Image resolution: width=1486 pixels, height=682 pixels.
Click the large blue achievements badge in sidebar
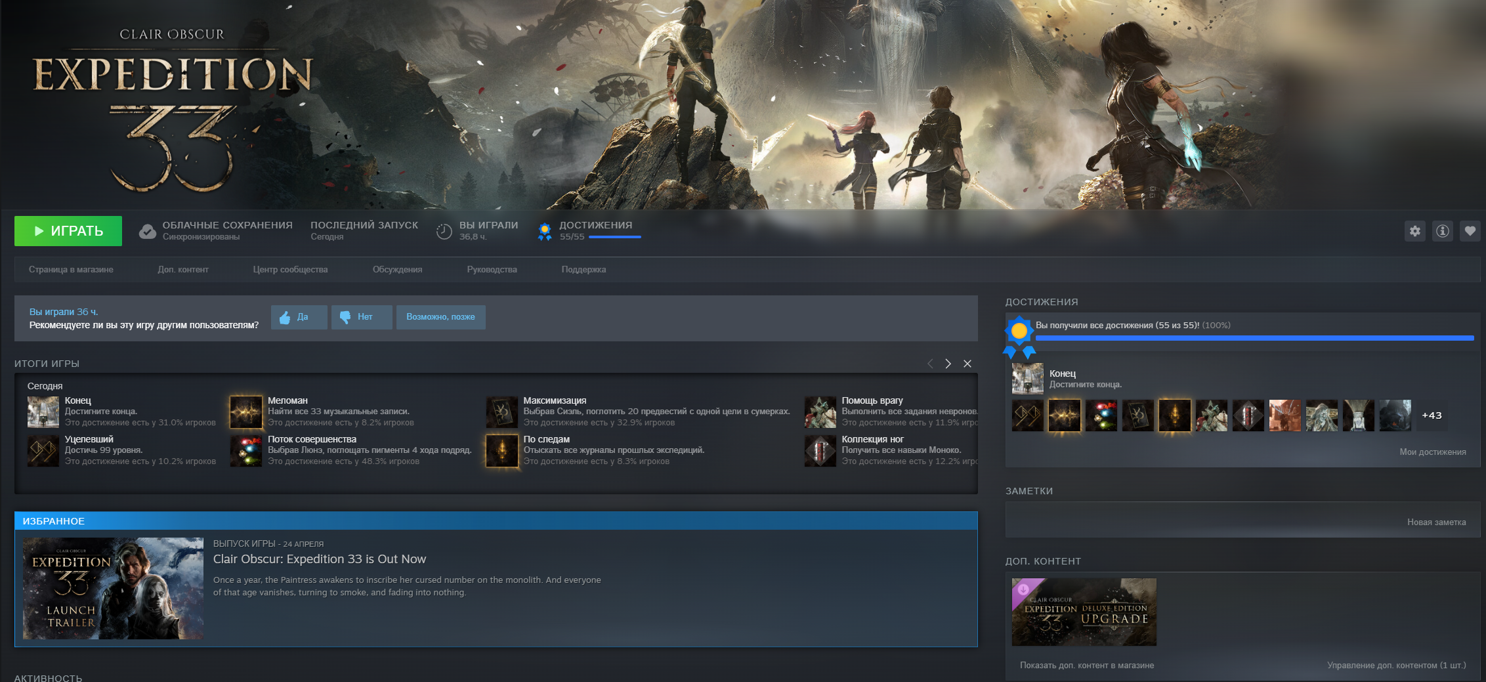click(1019, 336)
